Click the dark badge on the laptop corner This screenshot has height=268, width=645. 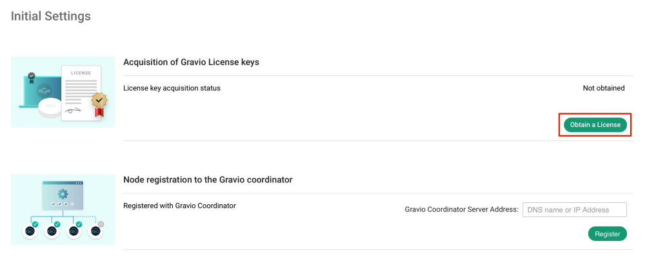point(32,76)
